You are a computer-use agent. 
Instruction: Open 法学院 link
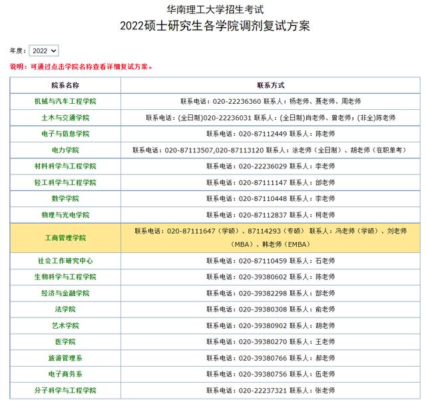point(65,309)
